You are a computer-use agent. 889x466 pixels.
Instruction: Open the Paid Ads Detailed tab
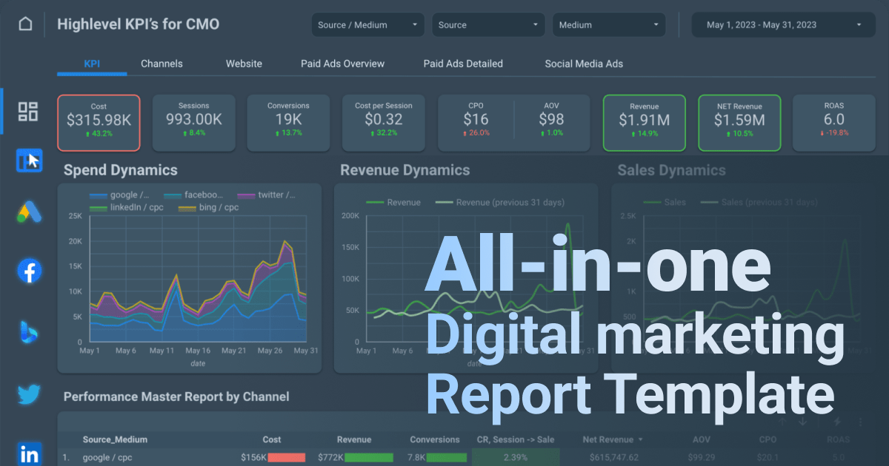463,64
